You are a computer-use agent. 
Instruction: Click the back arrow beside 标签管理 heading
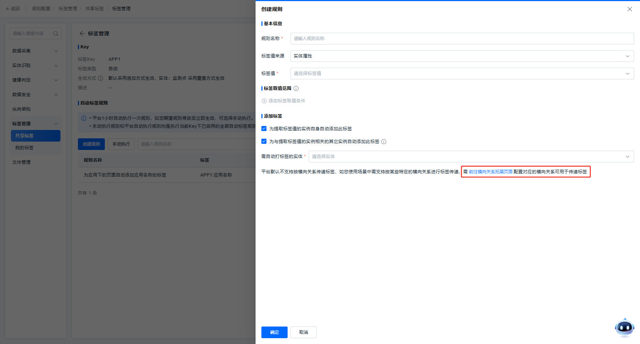(82, 33)
